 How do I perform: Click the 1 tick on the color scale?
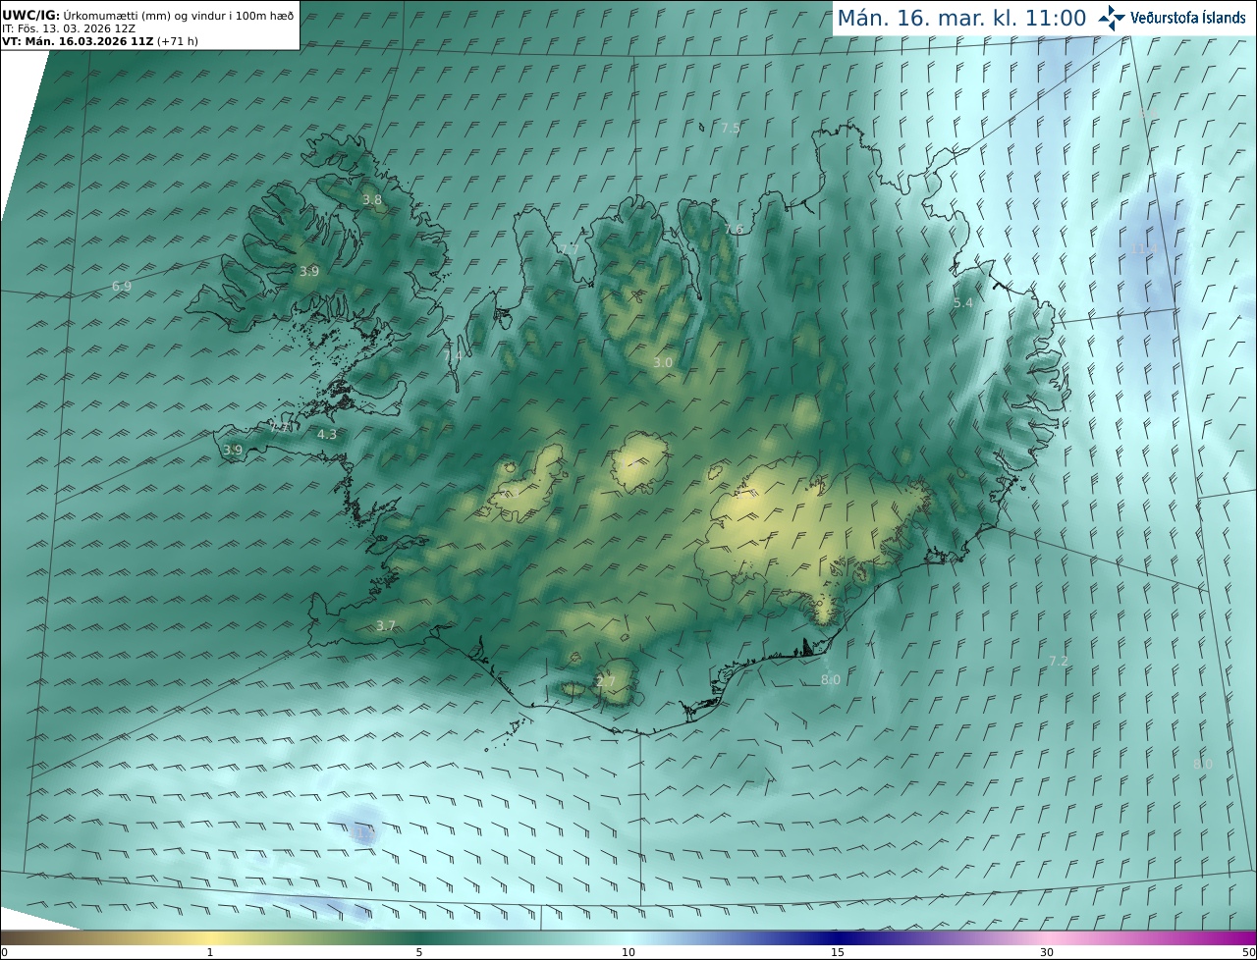pos(209,952)
